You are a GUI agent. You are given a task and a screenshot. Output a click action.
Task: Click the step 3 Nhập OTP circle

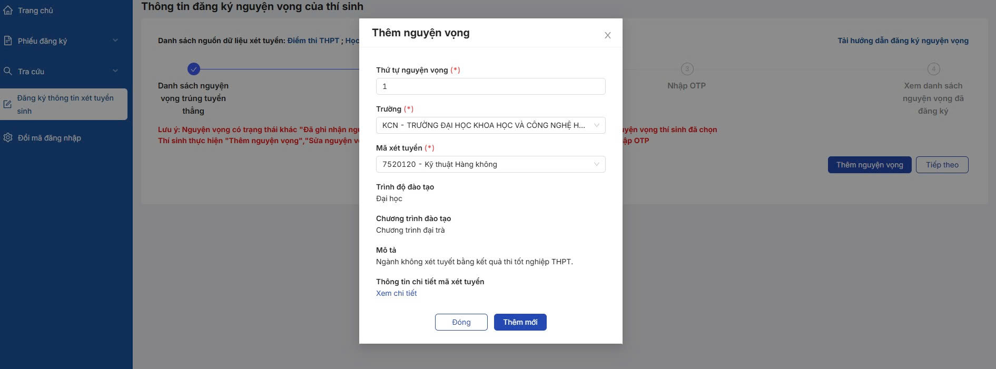(687, 69)
